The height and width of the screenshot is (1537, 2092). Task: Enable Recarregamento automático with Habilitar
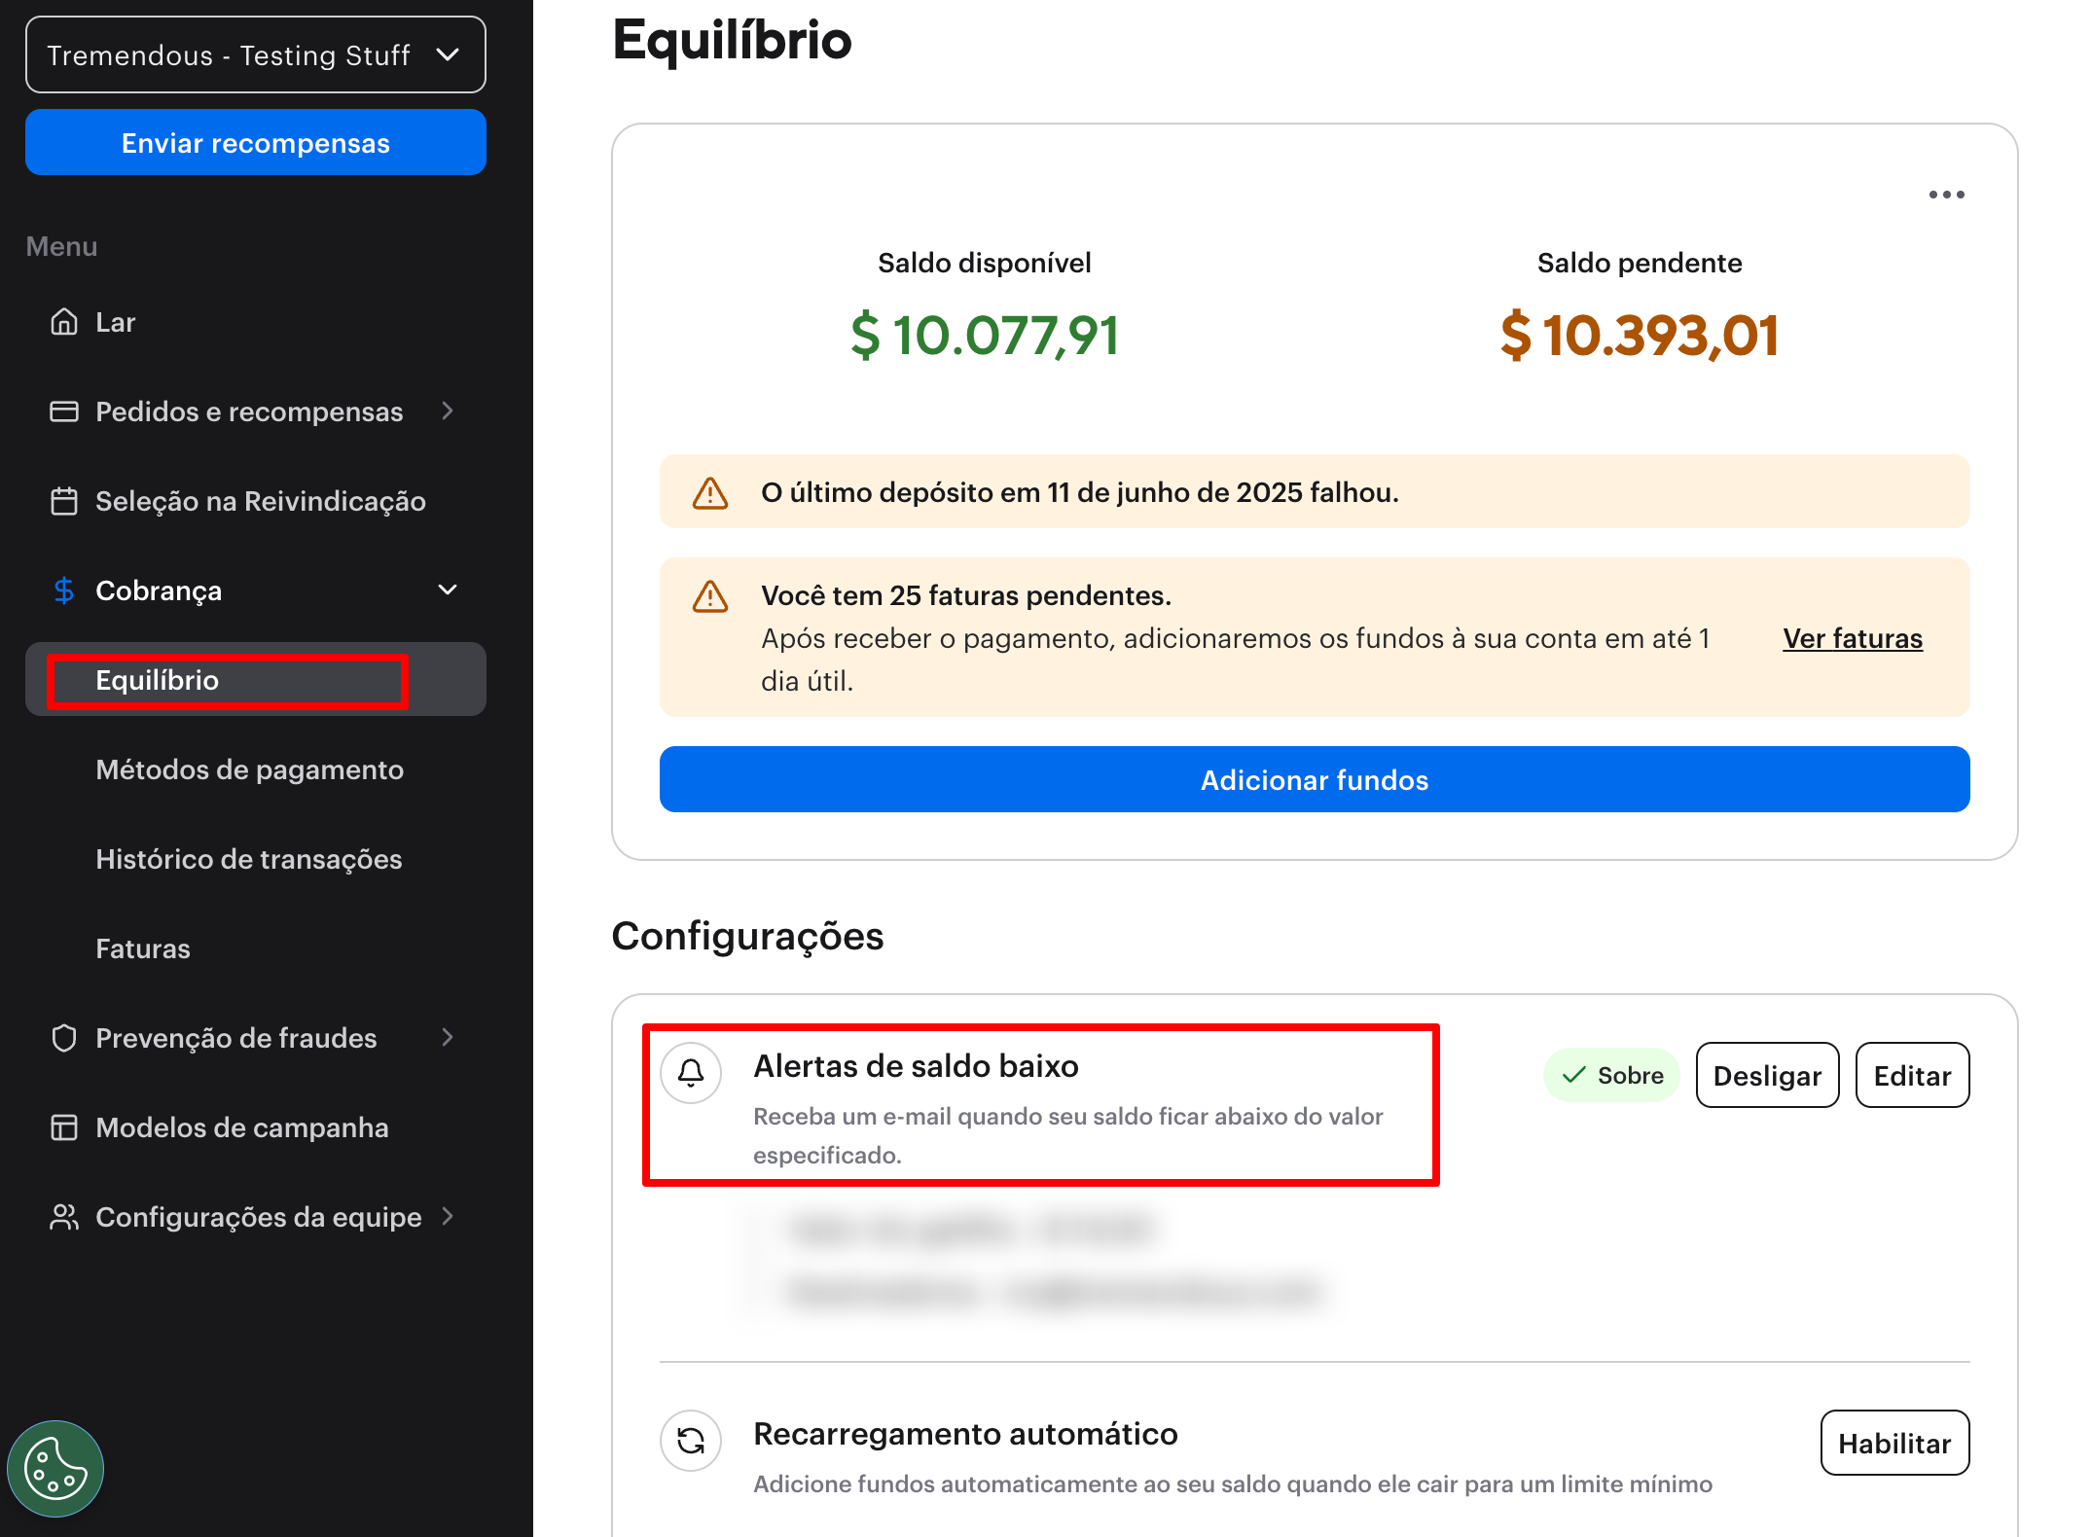click(x=1894, y=1443)
